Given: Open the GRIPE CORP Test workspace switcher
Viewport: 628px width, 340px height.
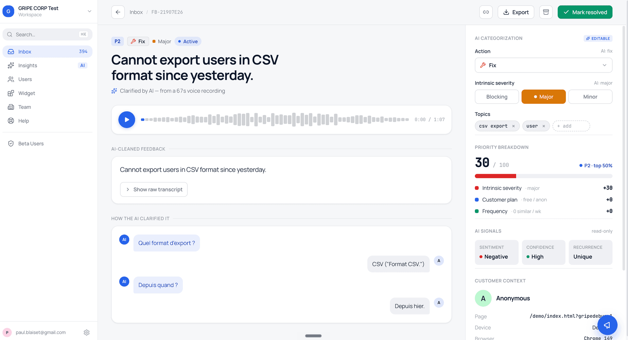Looking at the screenshot, I should pos(49,11).
